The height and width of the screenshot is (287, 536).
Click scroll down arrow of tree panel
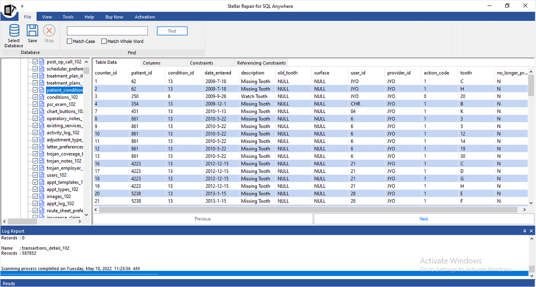pyautogui.click(x=86, y=215)
